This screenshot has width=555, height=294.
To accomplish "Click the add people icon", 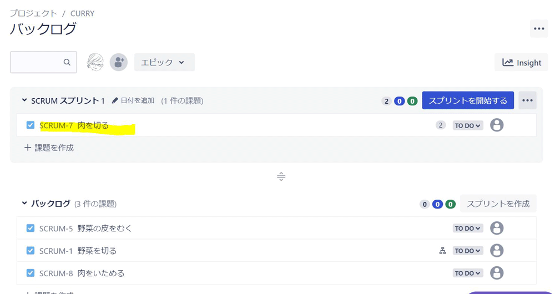I will point(119,62).
